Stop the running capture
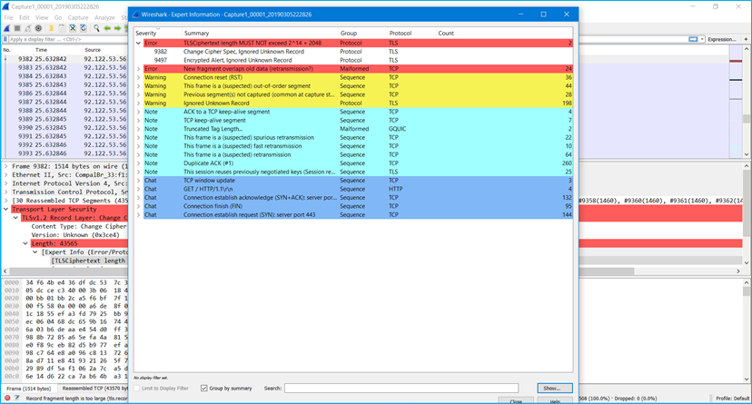 coord(17,28)
